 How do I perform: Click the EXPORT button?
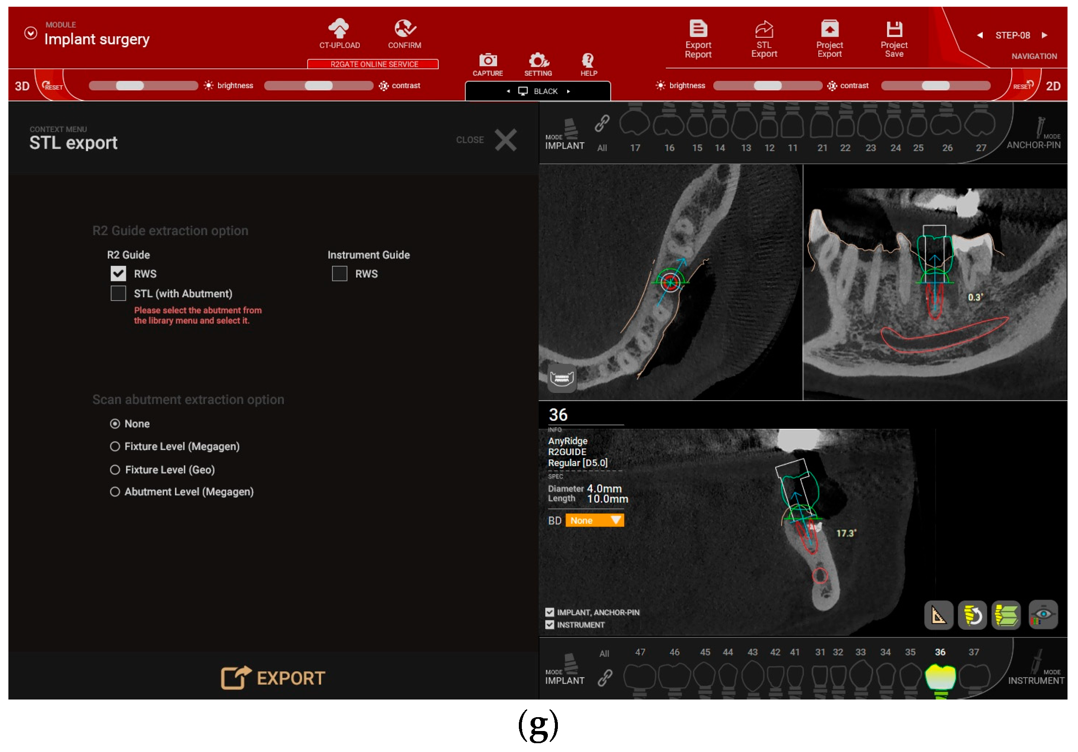(x=273, y=678)
